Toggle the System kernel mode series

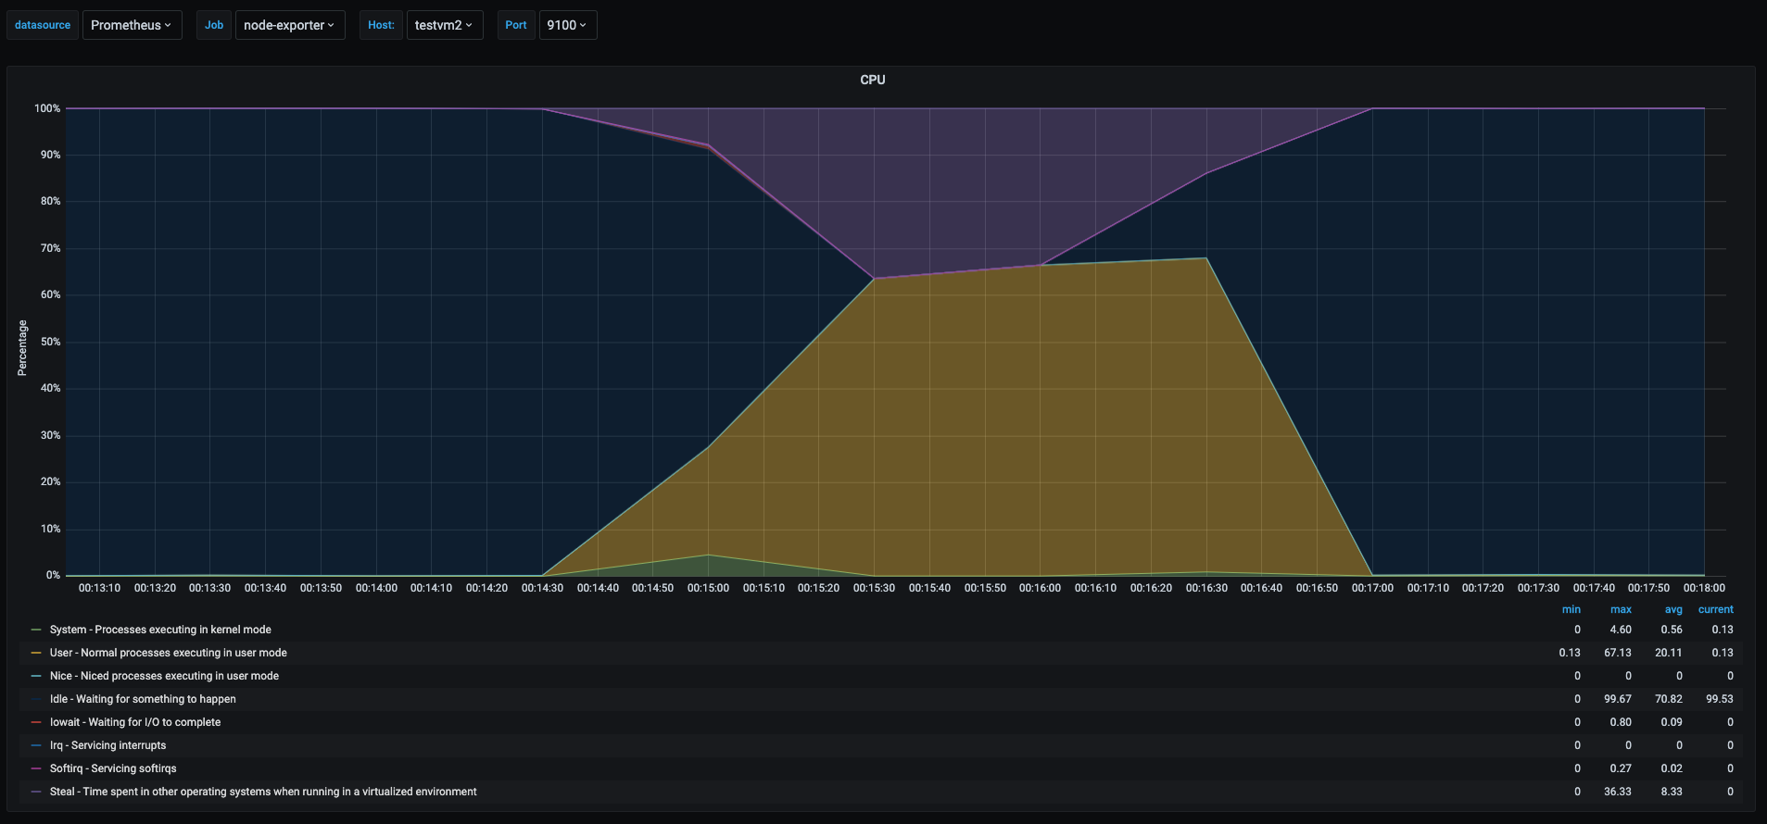coord(160,630)
